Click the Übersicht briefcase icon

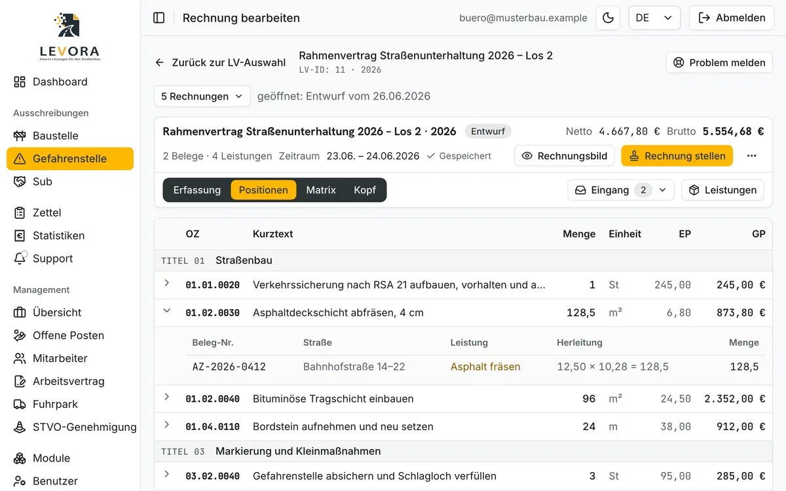(x=20, y=312)
